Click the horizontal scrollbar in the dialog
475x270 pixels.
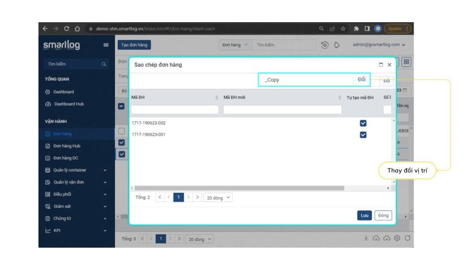[x=239, y=188]
